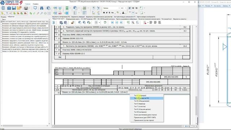The height and width of the screenshot is (130, 231).
Task: Toggle underline text formatting
Action: 109,13
